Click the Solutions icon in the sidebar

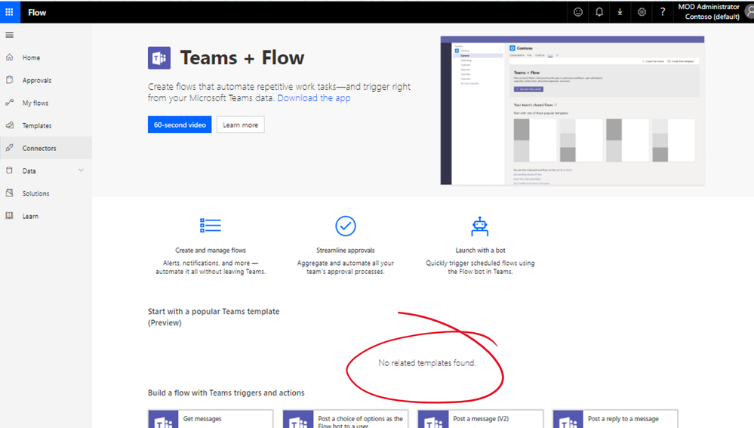coord(10,192)
